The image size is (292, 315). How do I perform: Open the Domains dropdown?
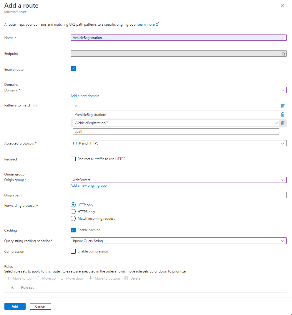click(178, 90)
